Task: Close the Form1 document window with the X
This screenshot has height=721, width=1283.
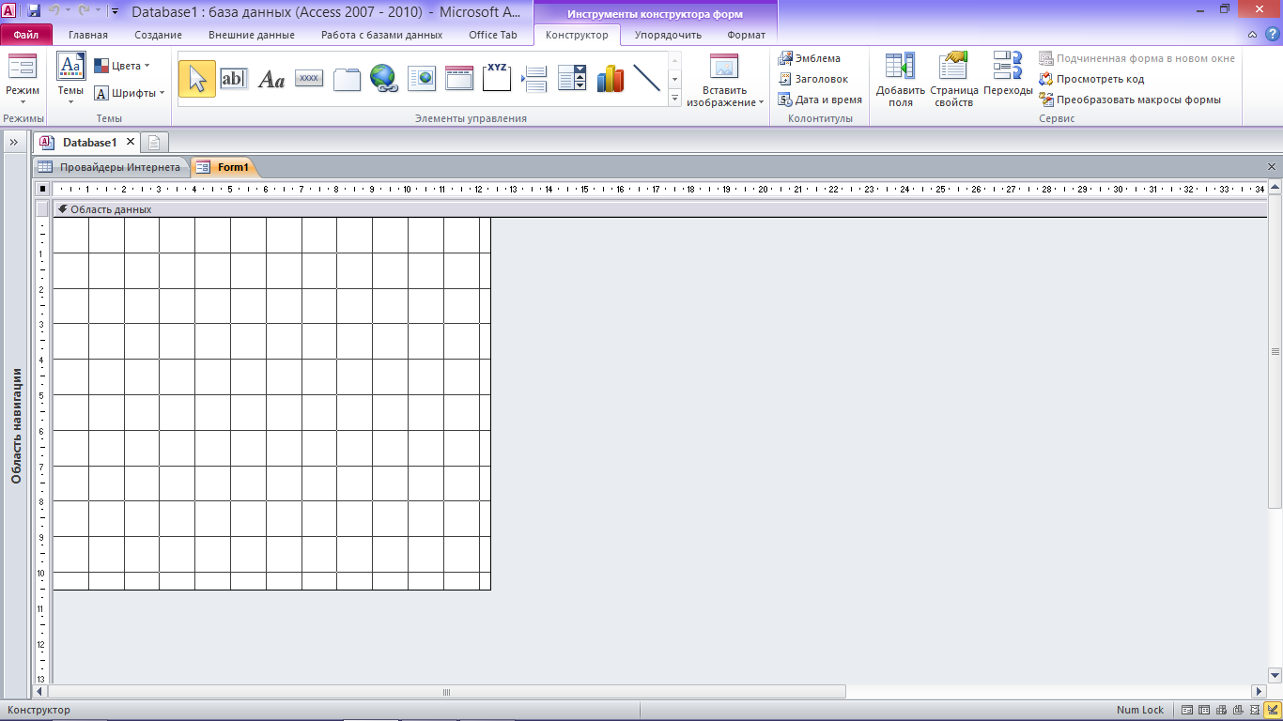Action: 1272,167
